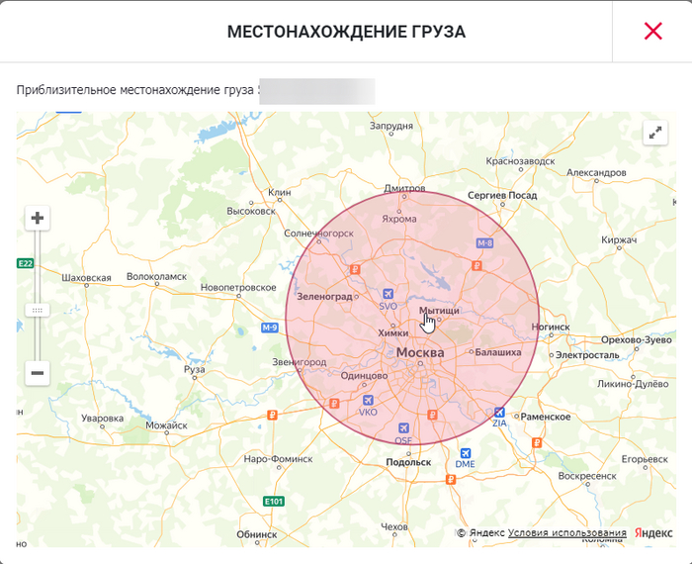Click the Зеленоград label on map
This screenshot has height=564, width=692.
click(324, 297)
